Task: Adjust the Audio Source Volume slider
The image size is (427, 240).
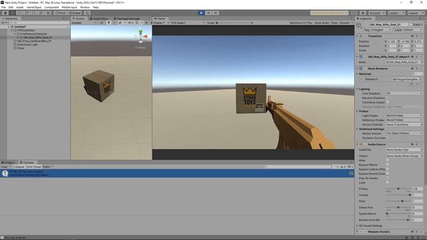Action: coord(398,195)
